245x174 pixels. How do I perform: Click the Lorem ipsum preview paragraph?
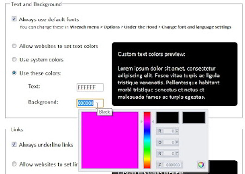coord(169,83)
